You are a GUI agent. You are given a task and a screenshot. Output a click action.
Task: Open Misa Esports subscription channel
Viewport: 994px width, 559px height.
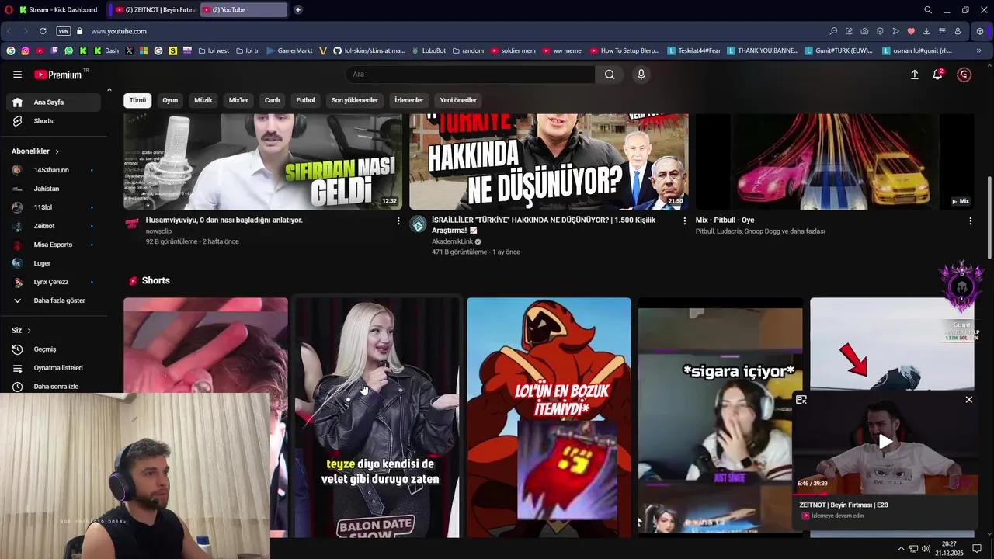53,245
